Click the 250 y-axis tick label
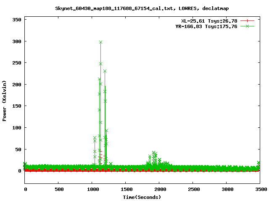This screenshot has width=269, height=201. point(17,63)
